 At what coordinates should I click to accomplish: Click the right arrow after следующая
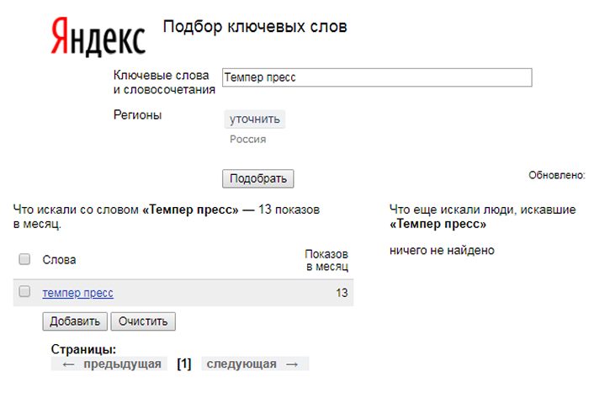[292, 364]
